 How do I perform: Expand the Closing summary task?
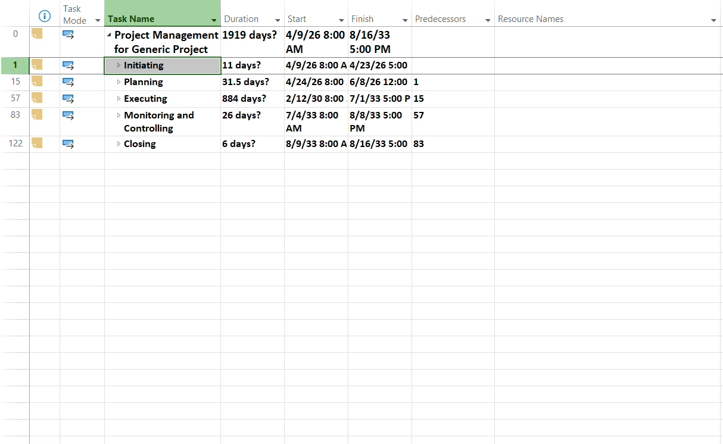point(119,144)
